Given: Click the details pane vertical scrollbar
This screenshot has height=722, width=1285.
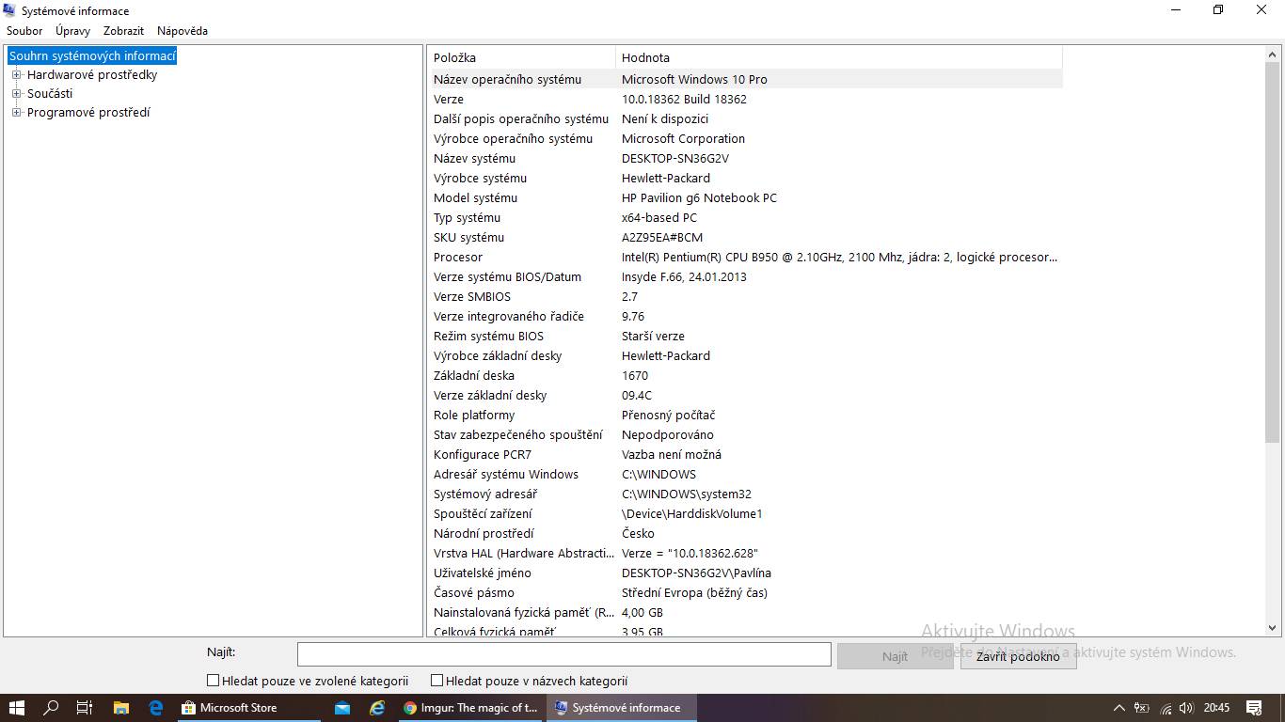Looking at the screenshot, I should 1273,250.
